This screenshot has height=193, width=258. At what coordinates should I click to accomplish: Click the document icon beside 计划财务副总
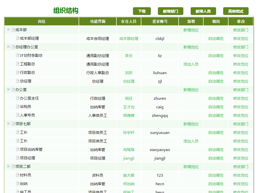[18, 55]
